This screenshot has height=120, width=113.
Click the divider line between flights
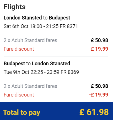(x=56, y=56)
